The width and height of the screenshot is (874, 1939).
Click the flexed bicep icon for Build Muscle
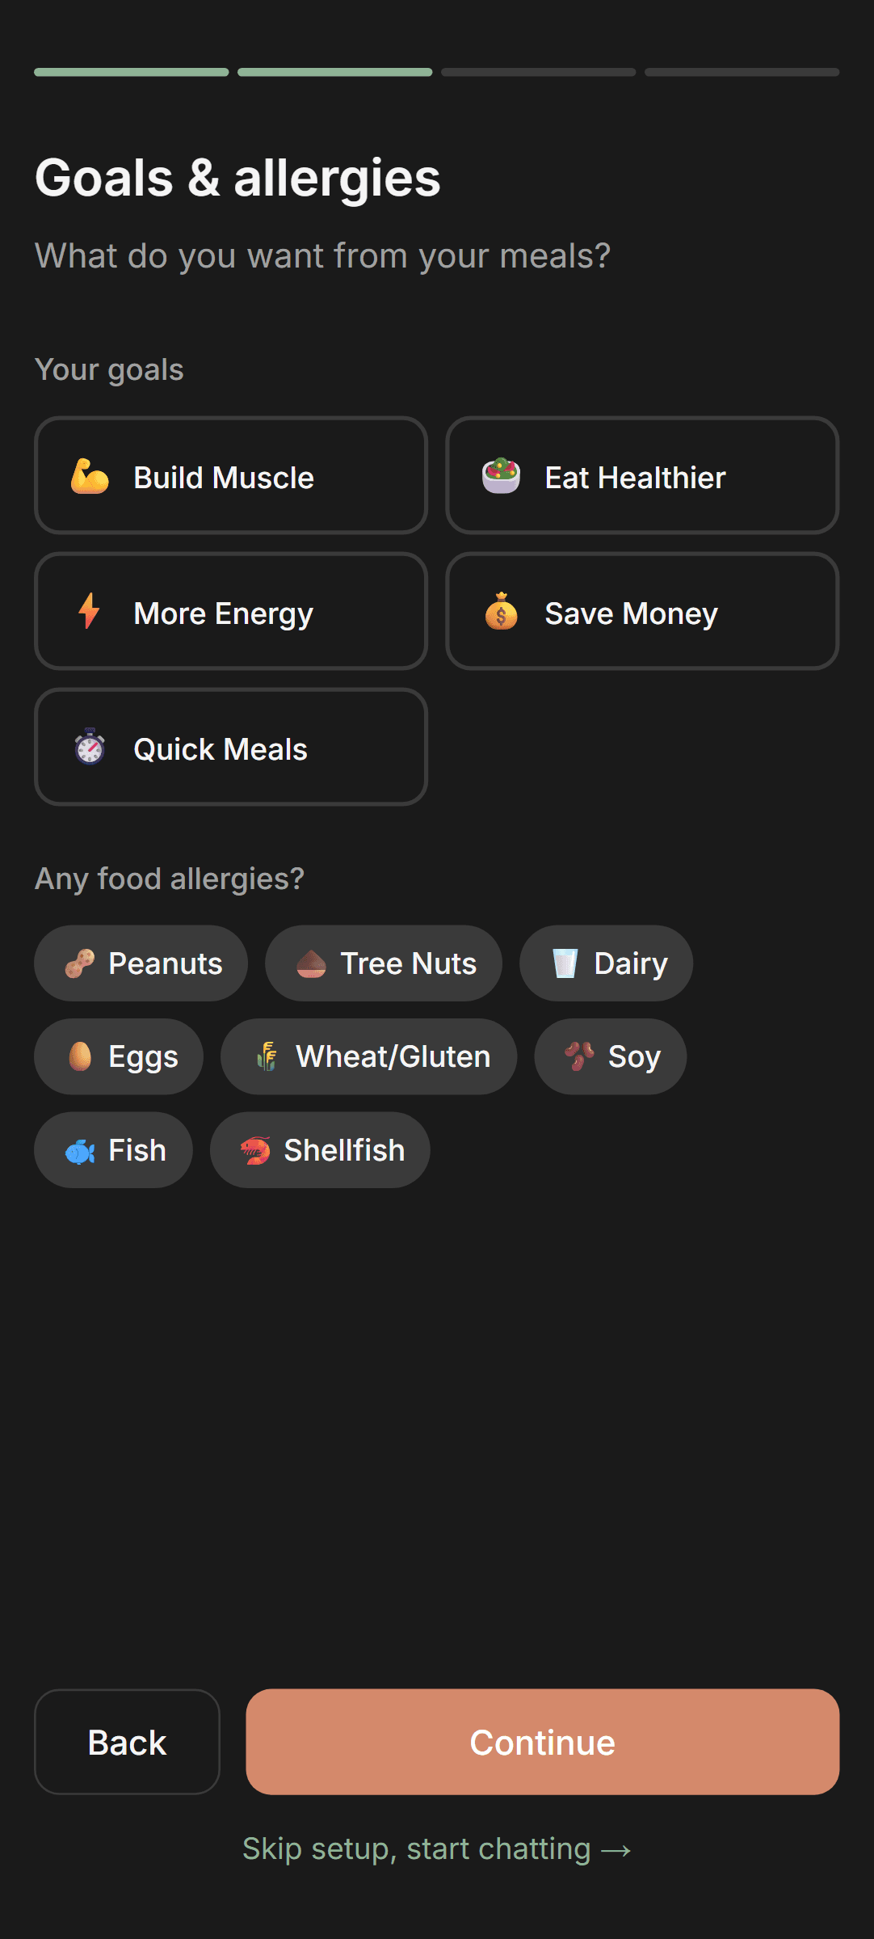[89, 476]
